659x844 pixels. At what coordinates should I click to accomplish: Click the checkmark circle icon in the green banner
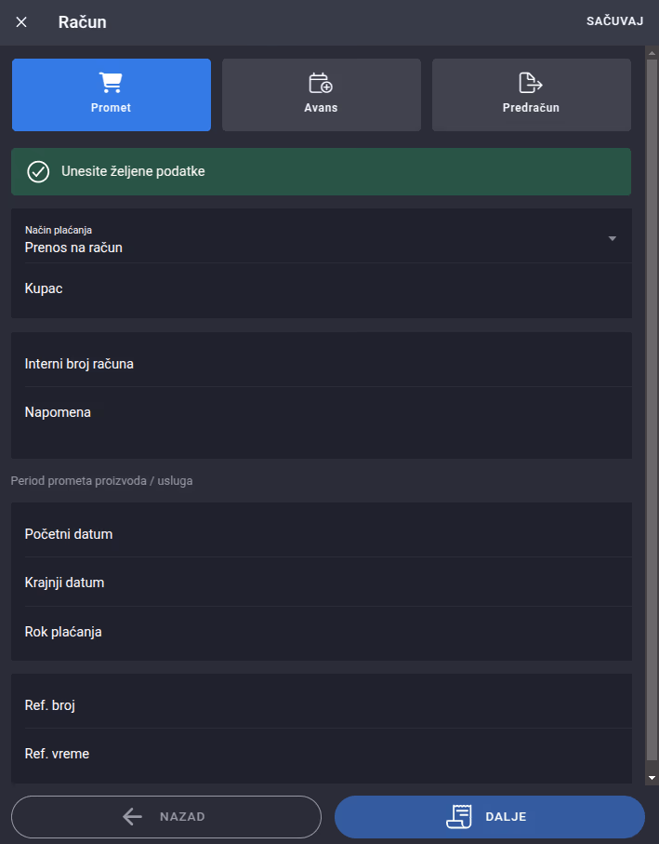click(38, 172)
